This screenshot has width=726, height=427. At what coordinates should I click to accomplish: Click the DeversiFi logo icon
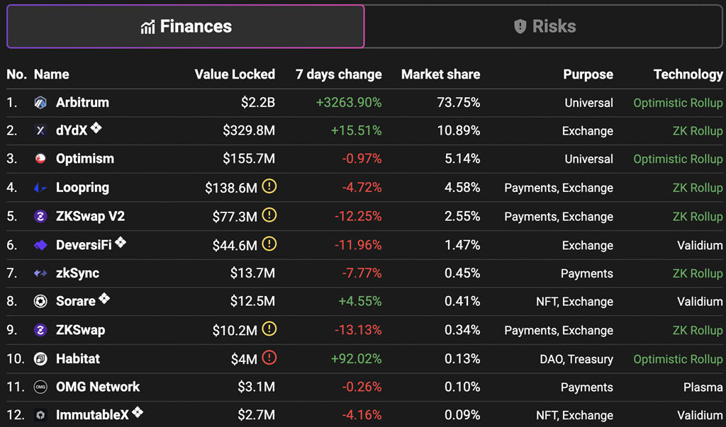(40, 245)
